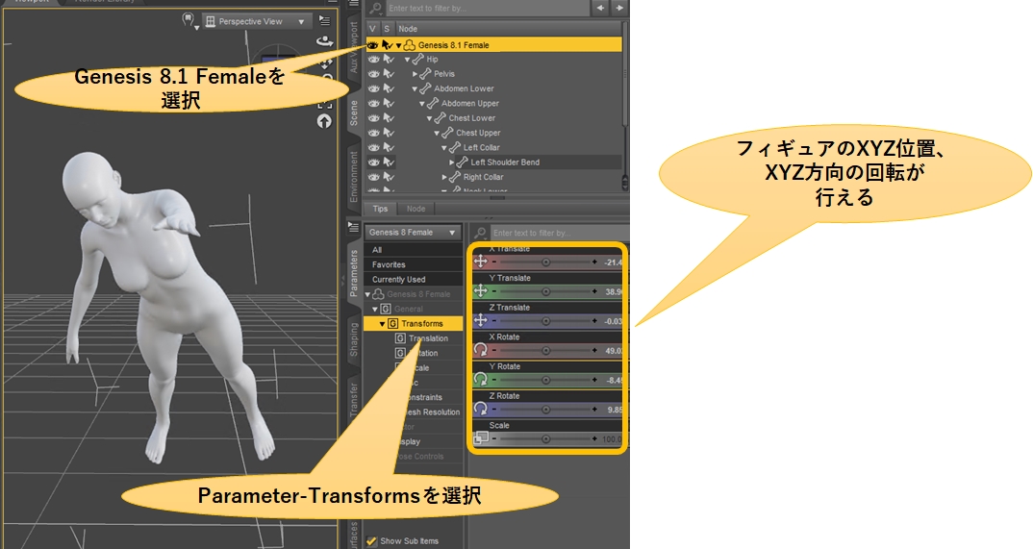Switch to the Node tab
This screenshot has height=549, width=1033.
click(x=416, y=209)
